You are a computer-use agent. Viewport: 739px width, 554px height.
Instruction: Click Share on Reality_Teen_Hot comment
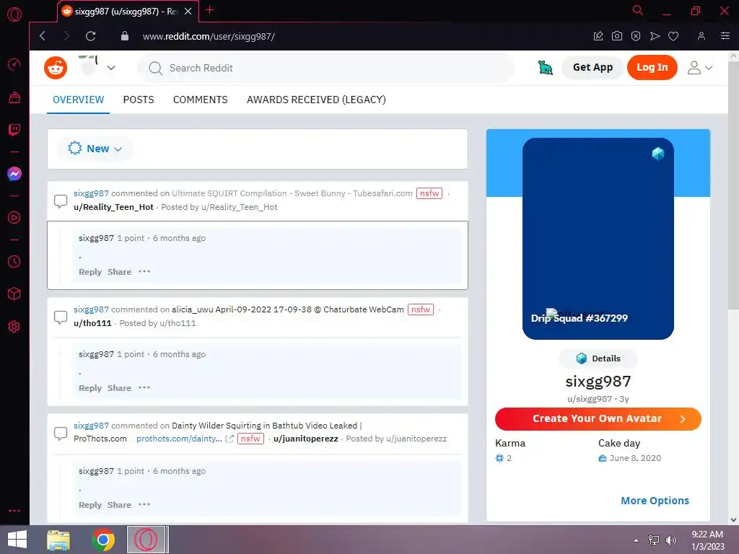[x=119, y=272]
